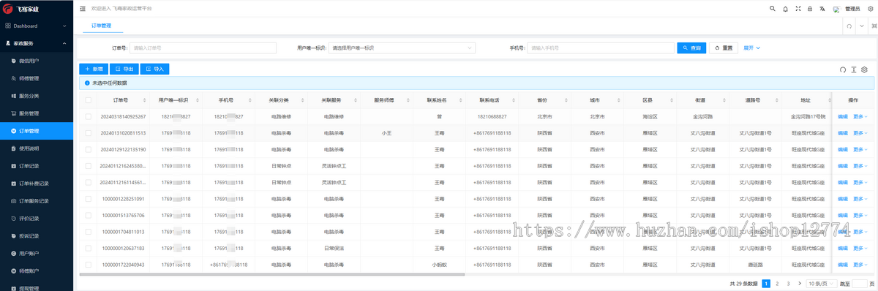Select row for order 2024031814092​5267

88,116
